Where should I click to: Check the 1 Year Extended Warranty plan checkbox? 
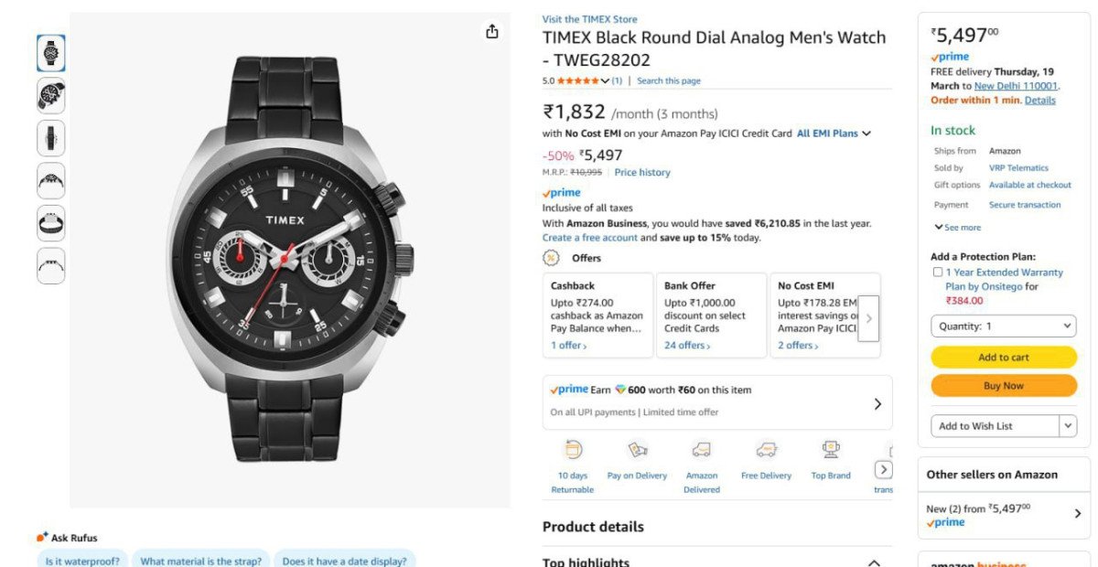937,272
